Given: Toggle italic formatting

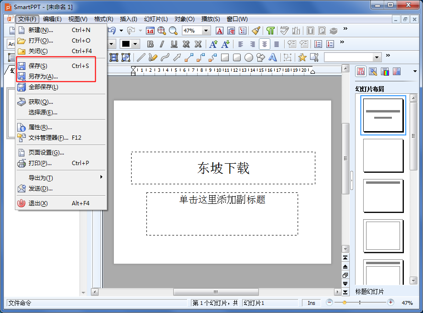Looking at the screenshot, I should pos(162,44).
